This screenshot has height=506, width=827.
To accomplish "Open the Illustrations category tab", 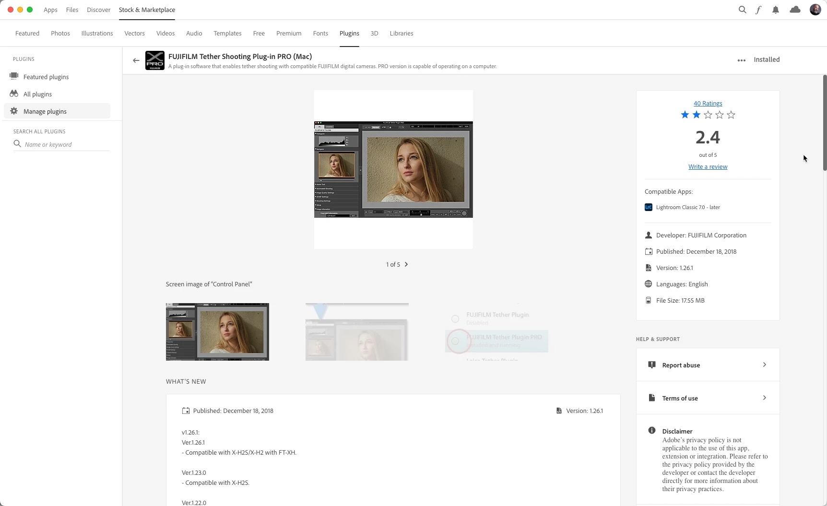I will point(97,33).
